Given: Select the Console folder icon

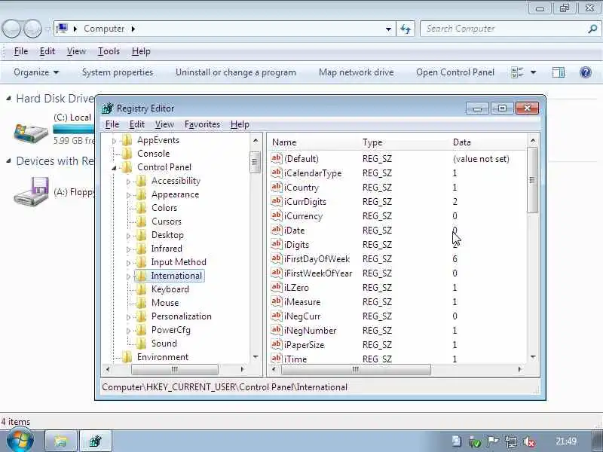Looking at the screenshot, I should coord(127,154).
